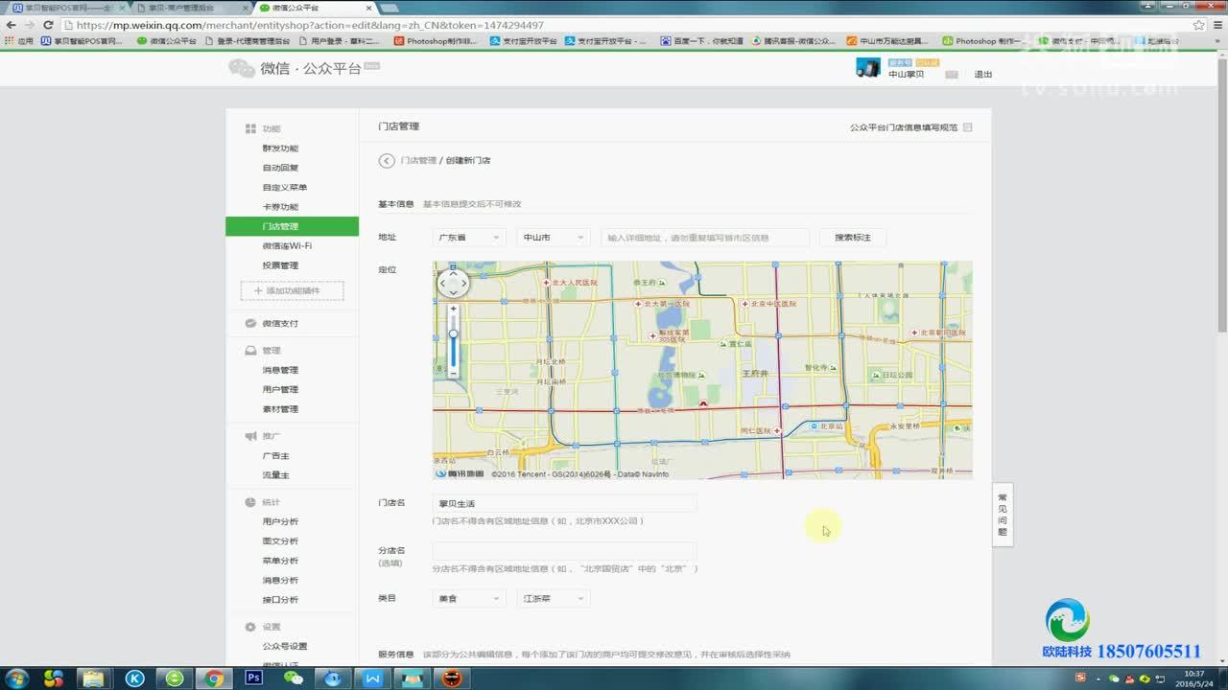Open the 美食 category dropdown
This screenshot has height=690, width=1228.
pos(467,597)
